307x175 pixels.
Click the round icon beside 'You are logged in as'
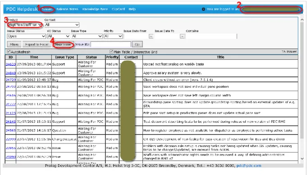[x=203, y=9]
